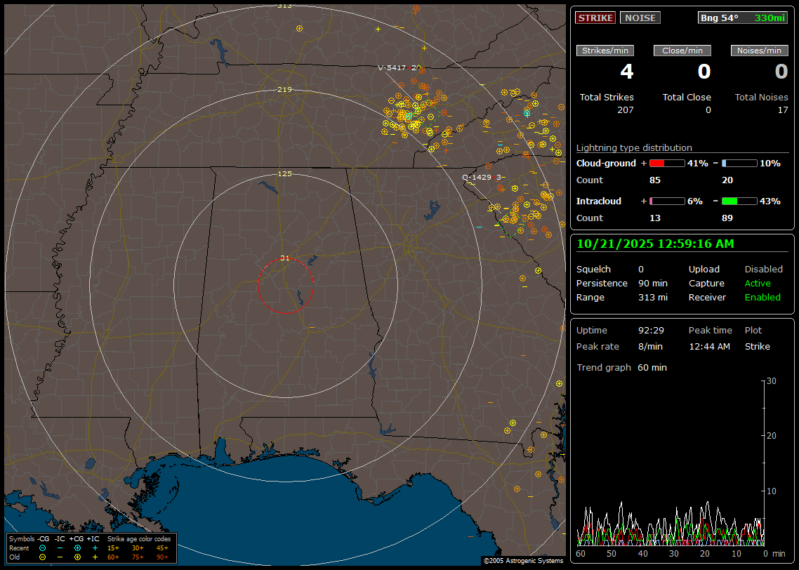Viewport: 799px width, 570px height.
Task: Click the red dashed circle at map center
Action: point(285,286)
